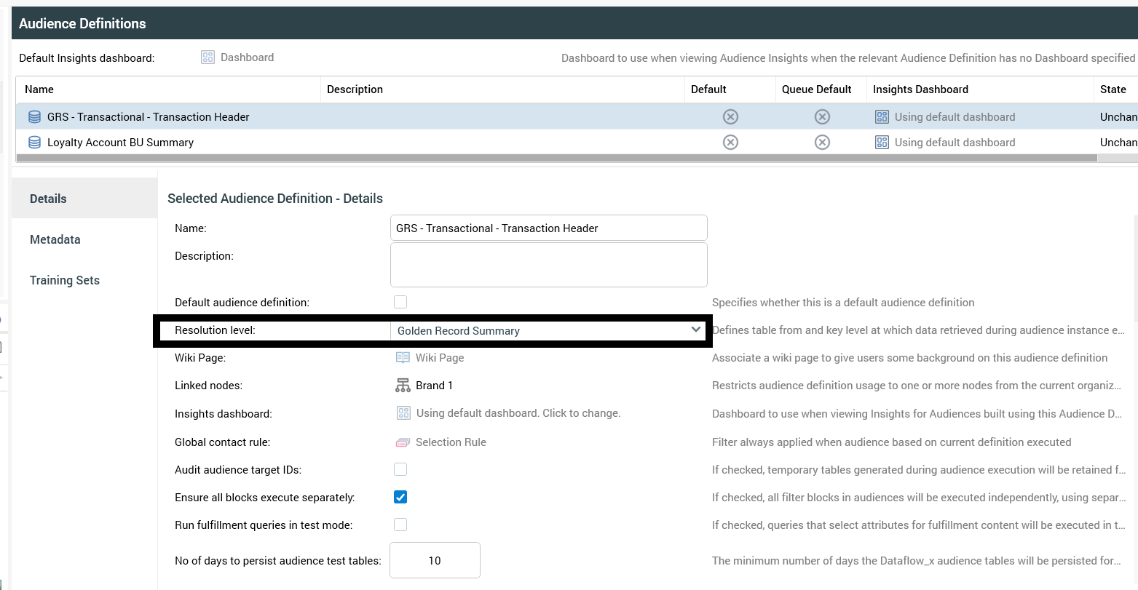Click the Description text box

click(x=548, y=265)
